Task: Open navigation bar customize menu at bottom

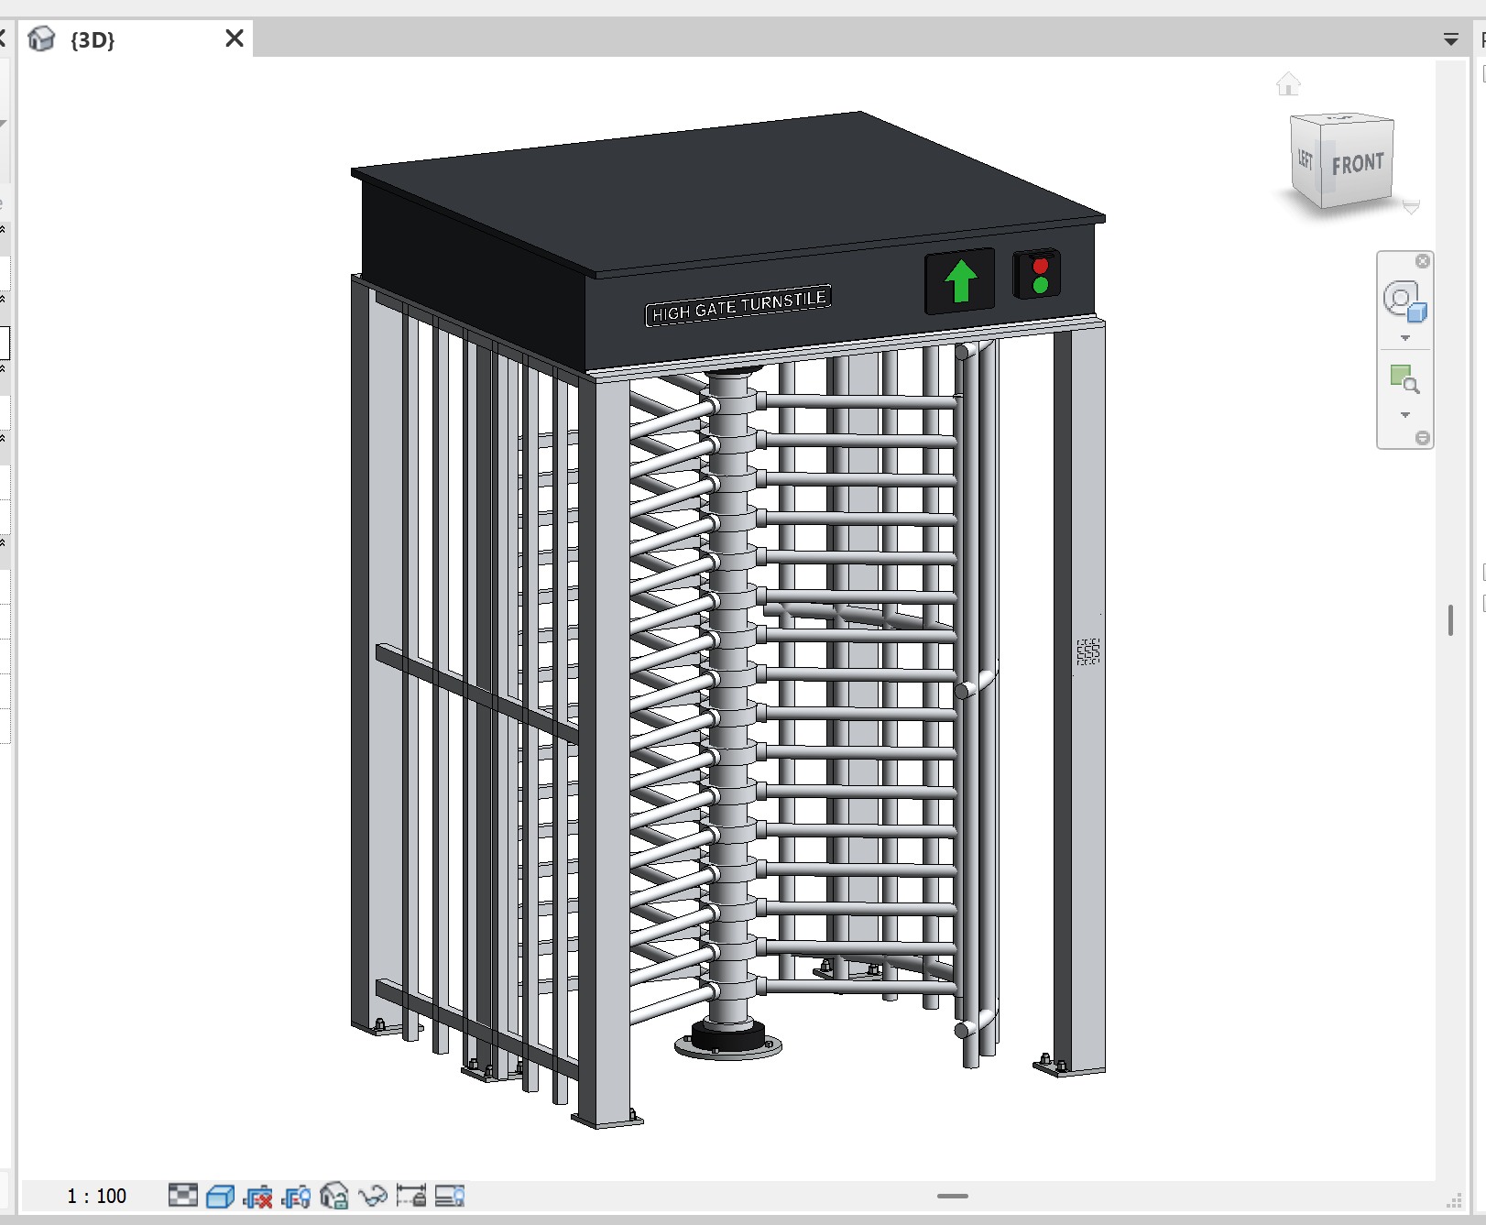Action: [1423, 438]
